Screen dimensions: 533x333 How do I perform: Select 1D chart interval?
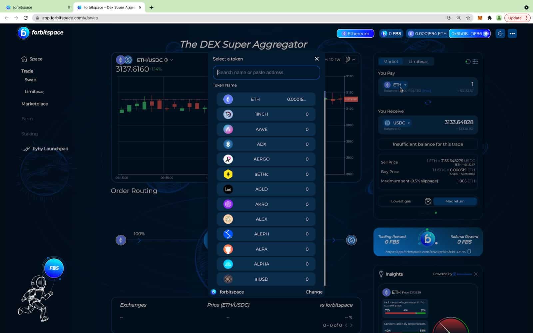pos(331,60)
